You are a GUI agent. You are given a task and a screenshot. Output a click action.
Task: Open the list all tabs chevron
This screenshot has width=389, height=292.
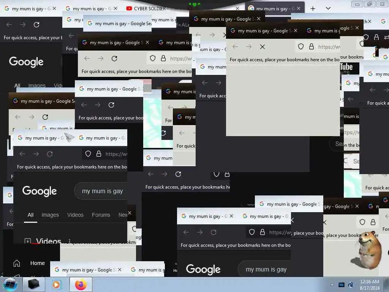coord(328,8)
